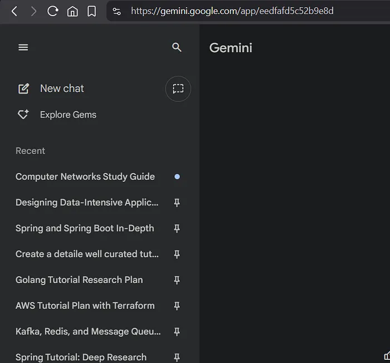Start a New chat
The width and height of the screenshot is (390, 363).
tap(62, 89)
